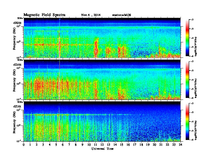Click hour 4 on the time axis
215x166 pixels.
50,145
